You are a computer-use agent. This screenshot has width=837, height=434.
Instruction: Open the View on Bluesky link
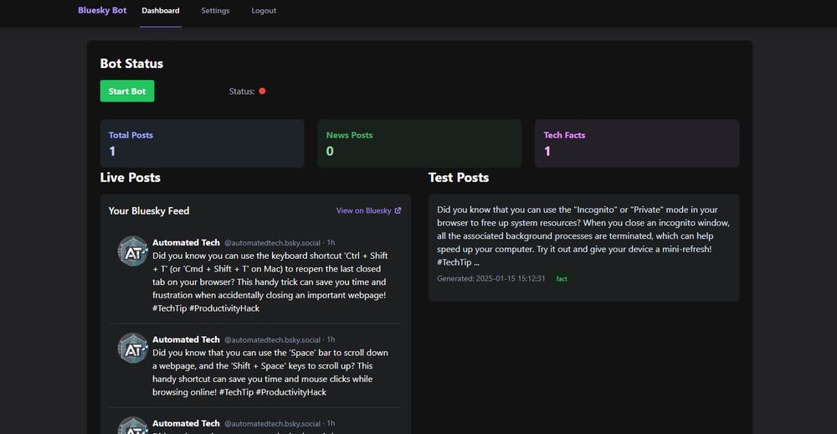[368, 210]
